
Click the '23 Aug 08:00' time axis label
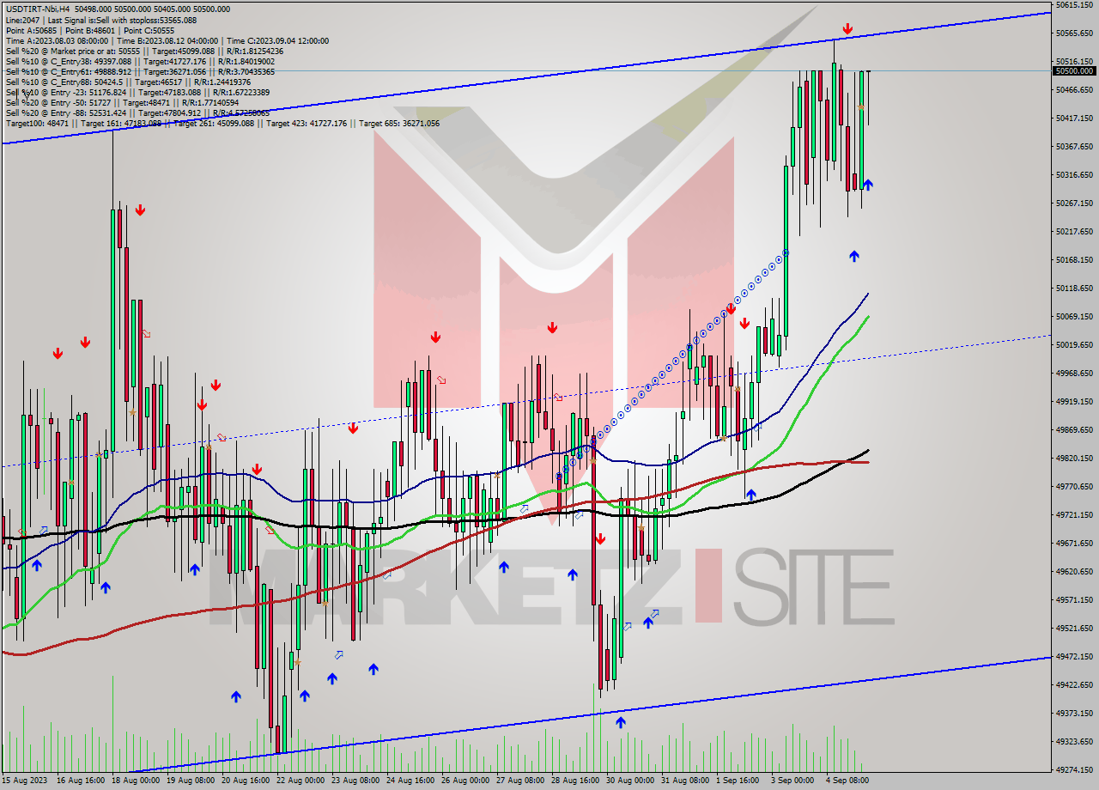pyautogui.click(x=355, y=781)
